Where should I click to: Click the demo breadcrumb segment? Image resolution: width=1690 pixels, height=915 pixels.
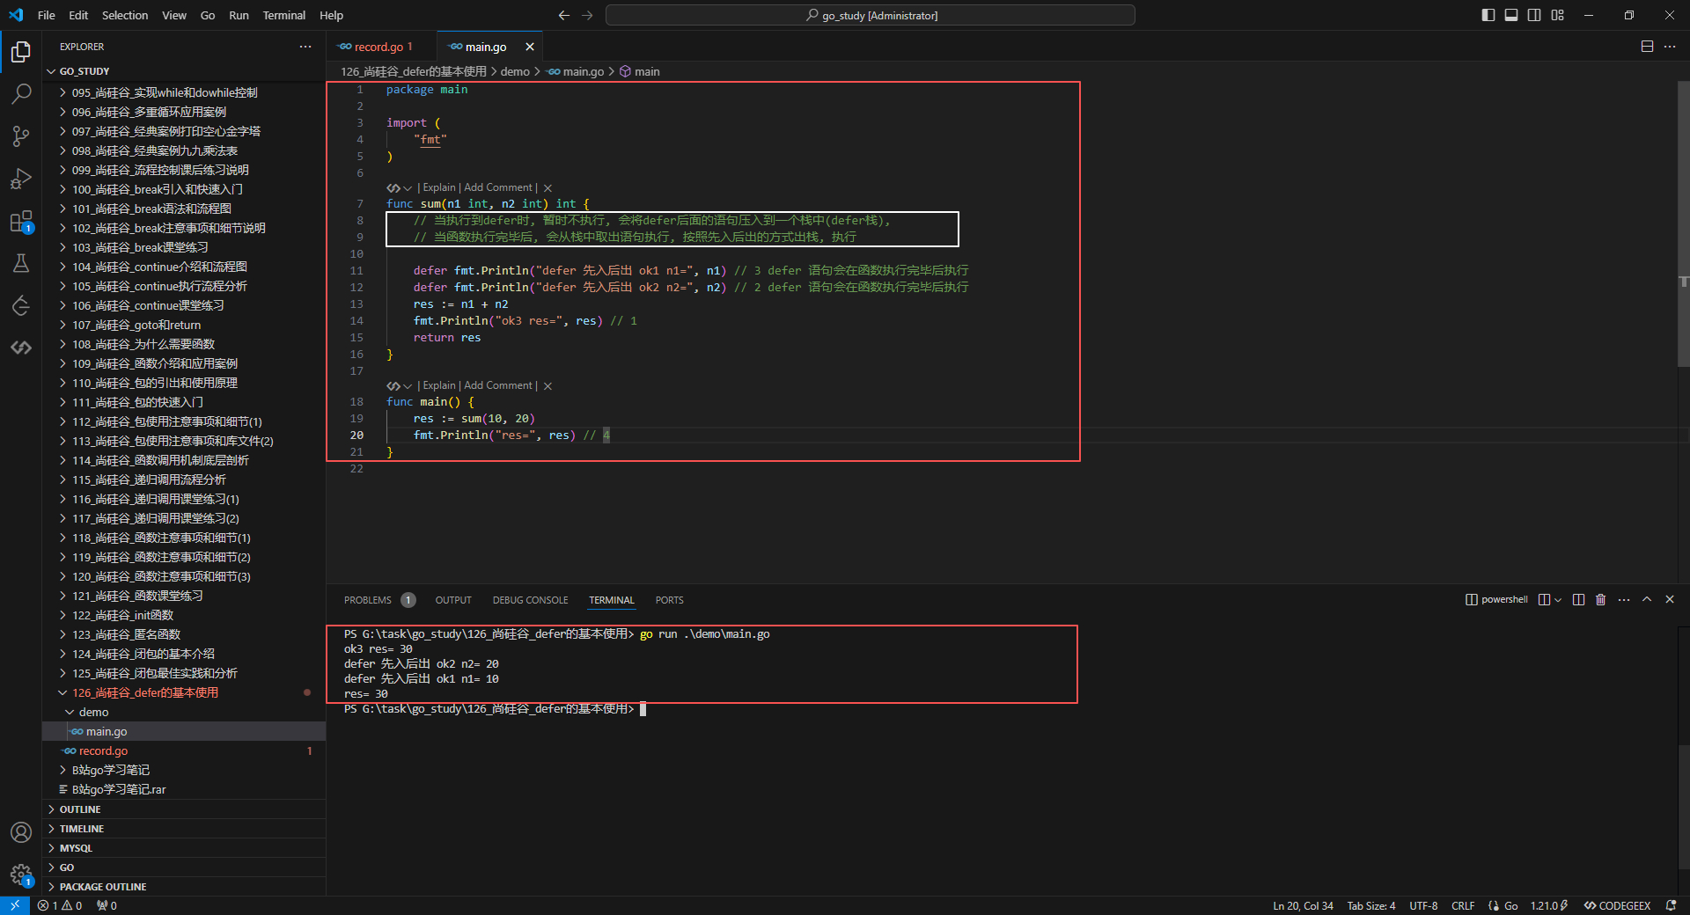[x=515, y=71]
